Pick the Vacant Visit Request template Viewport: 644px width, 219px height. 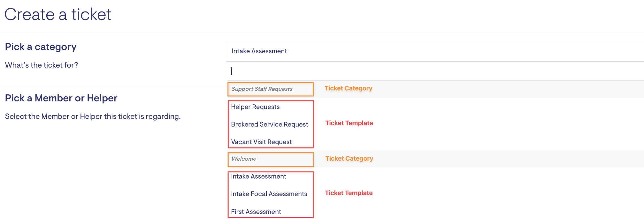coord(261,142)
